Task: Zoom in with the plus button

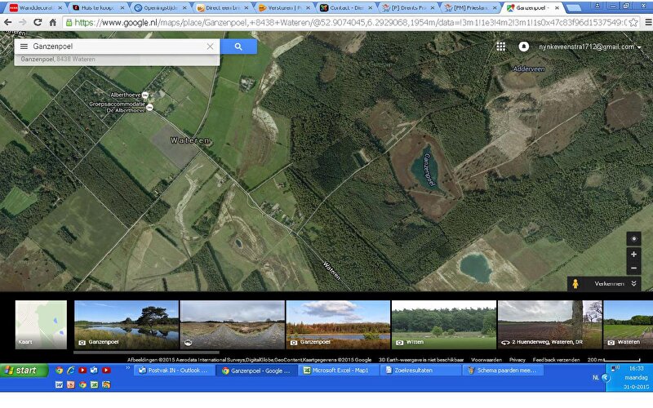Action: tap(633, 254)
